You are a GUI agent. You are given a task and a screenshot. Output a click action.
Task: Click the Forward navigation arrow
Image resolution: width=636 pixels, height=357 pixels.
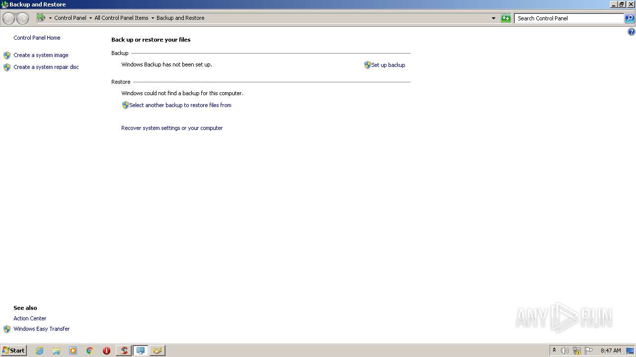22,18
